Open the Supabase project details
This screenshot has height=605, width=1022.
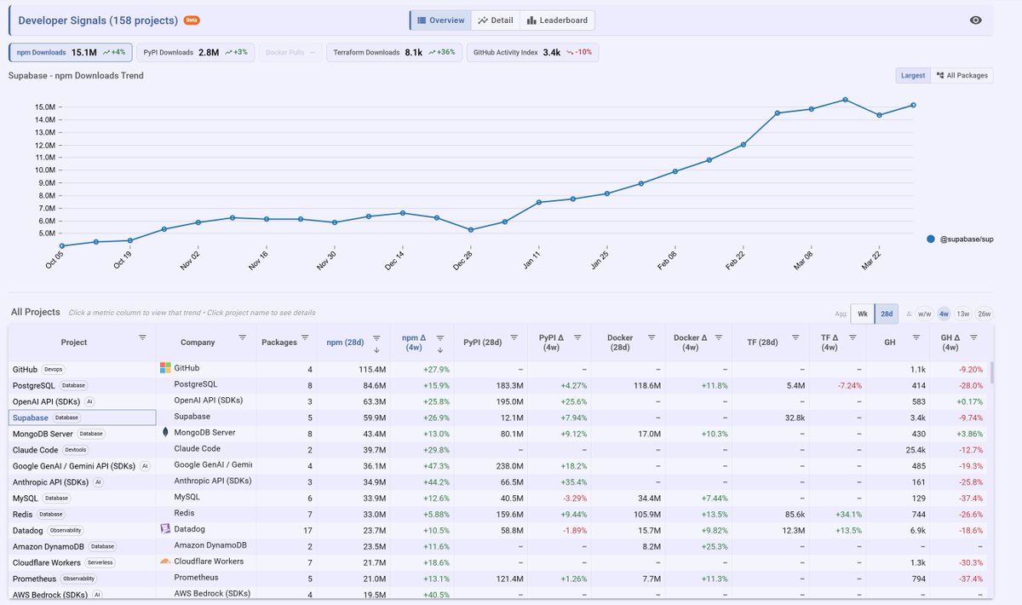[31, 418]
